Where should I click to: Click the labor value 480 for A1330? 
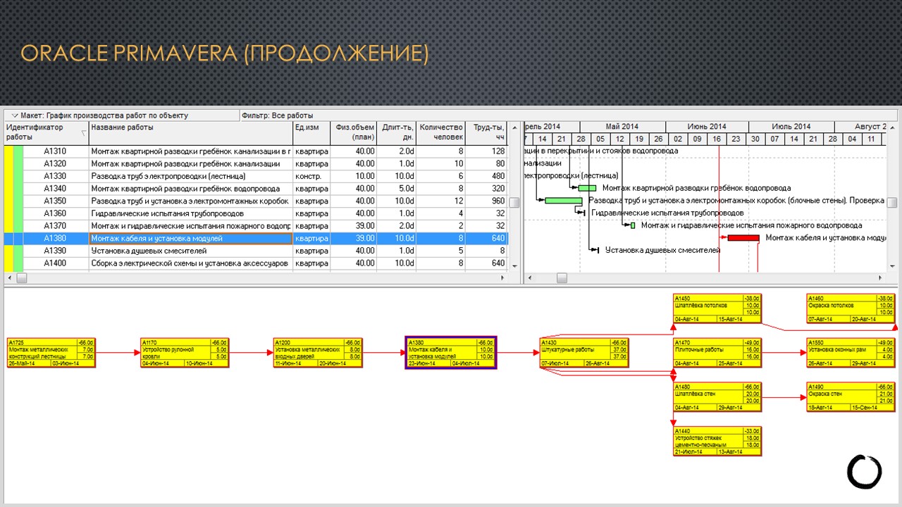coord(498,176)
